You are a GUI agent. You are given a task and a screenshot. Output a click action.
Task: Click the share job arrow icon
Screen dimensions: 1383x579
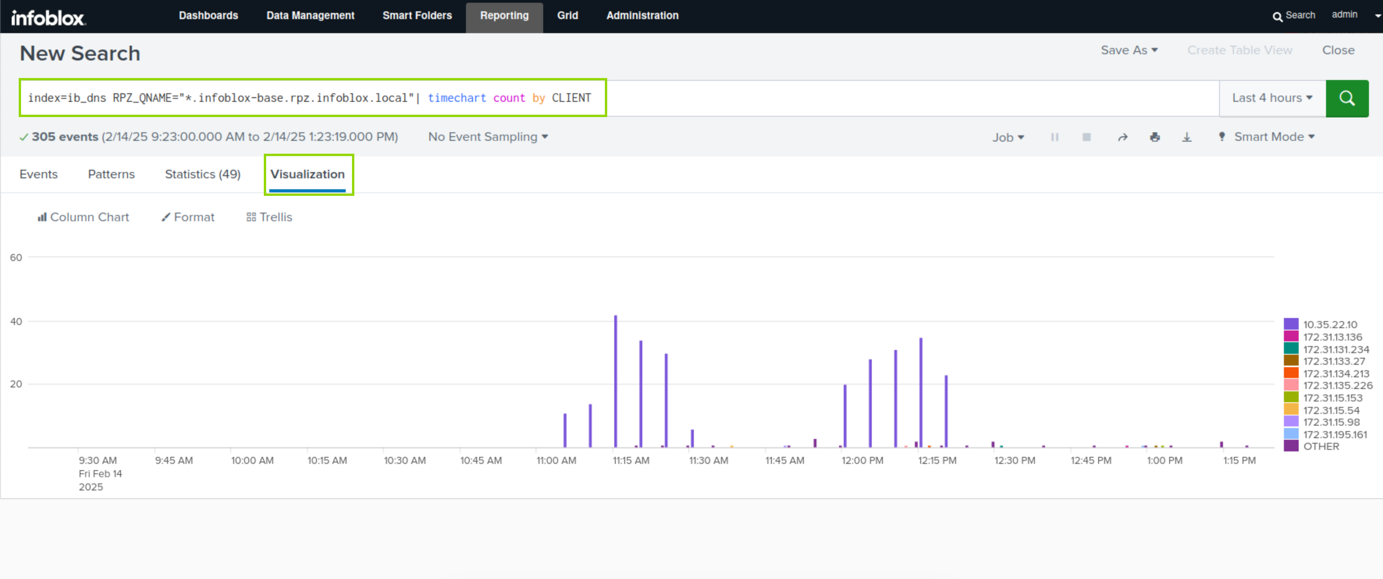tap(1123, 137)
